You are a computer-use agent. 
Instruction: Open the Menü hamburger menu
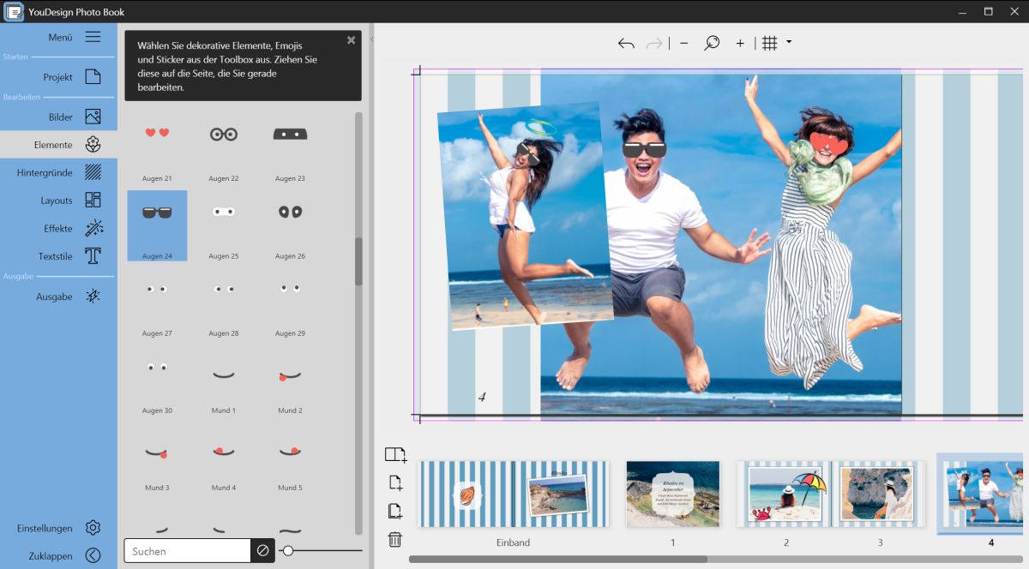(x=93, y=37)
